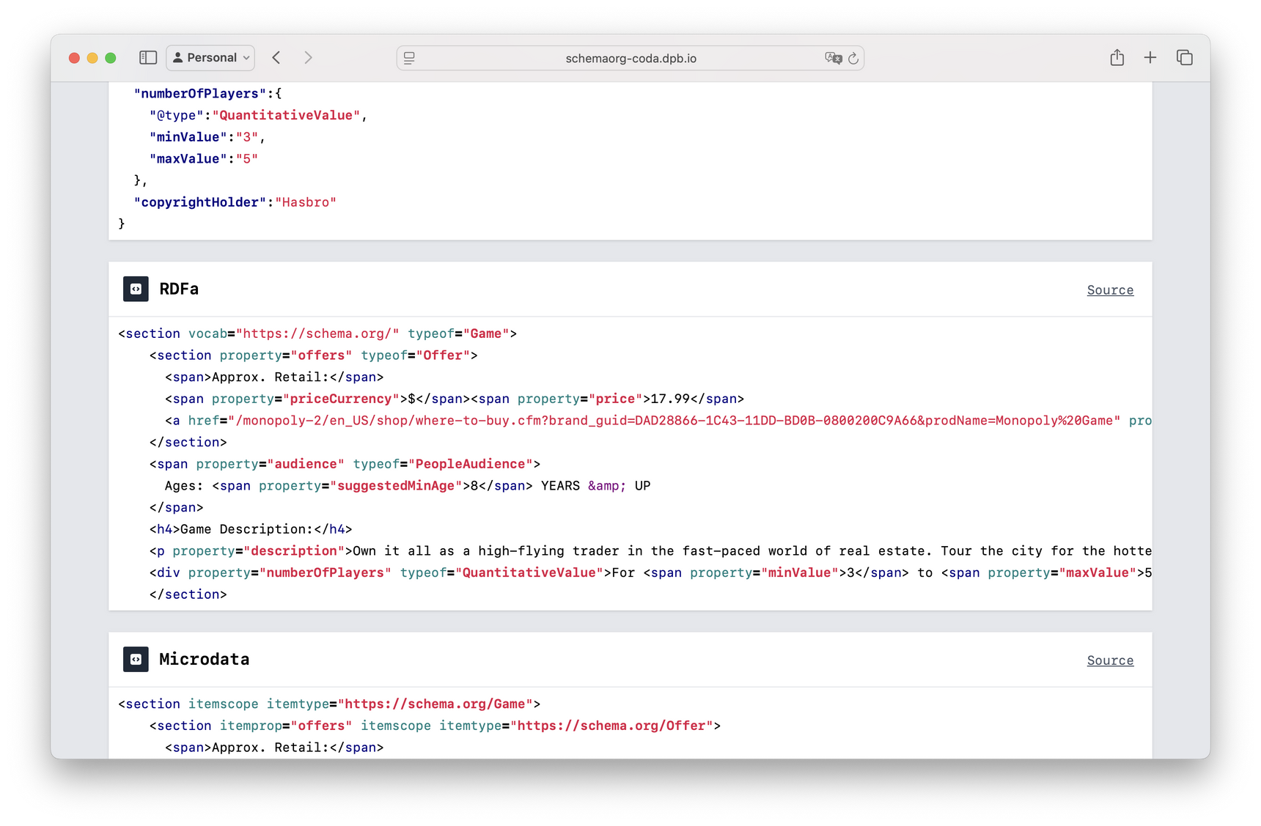Click the monopoly where-to-buy URL in RDFa

click(x=674, y=420)
